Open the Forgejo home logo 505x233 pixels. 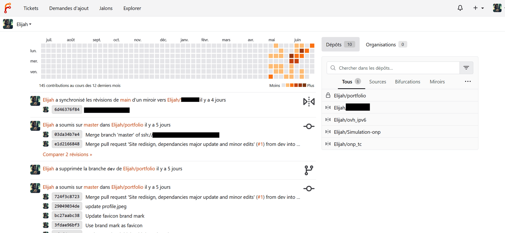(x=8, y=8)
